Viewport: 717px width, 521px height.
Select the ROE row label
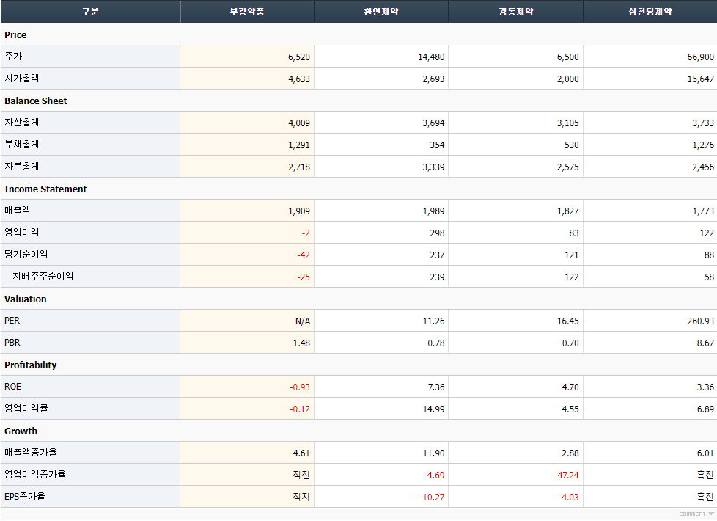pyautogui.click(x=90, y=387)
